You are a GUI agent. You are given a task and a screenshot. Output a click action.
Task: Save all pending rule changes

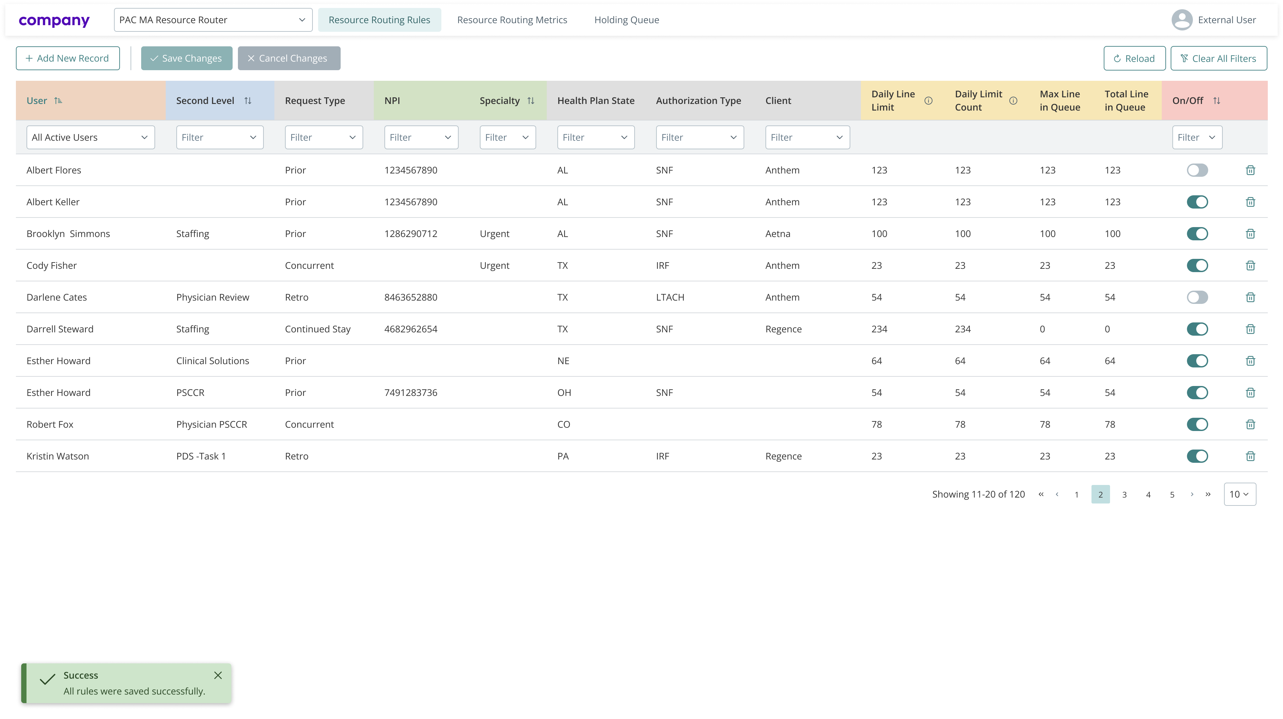click(x=186, y=58)
